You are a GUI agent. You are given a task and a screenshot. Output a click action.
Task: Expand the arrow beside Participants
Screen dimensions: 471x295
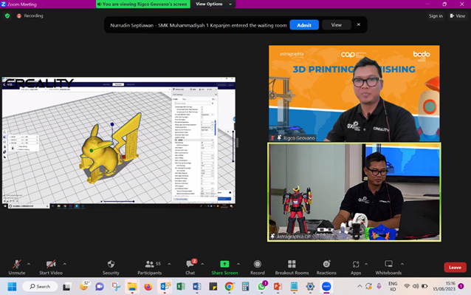[x=169, y=264]
